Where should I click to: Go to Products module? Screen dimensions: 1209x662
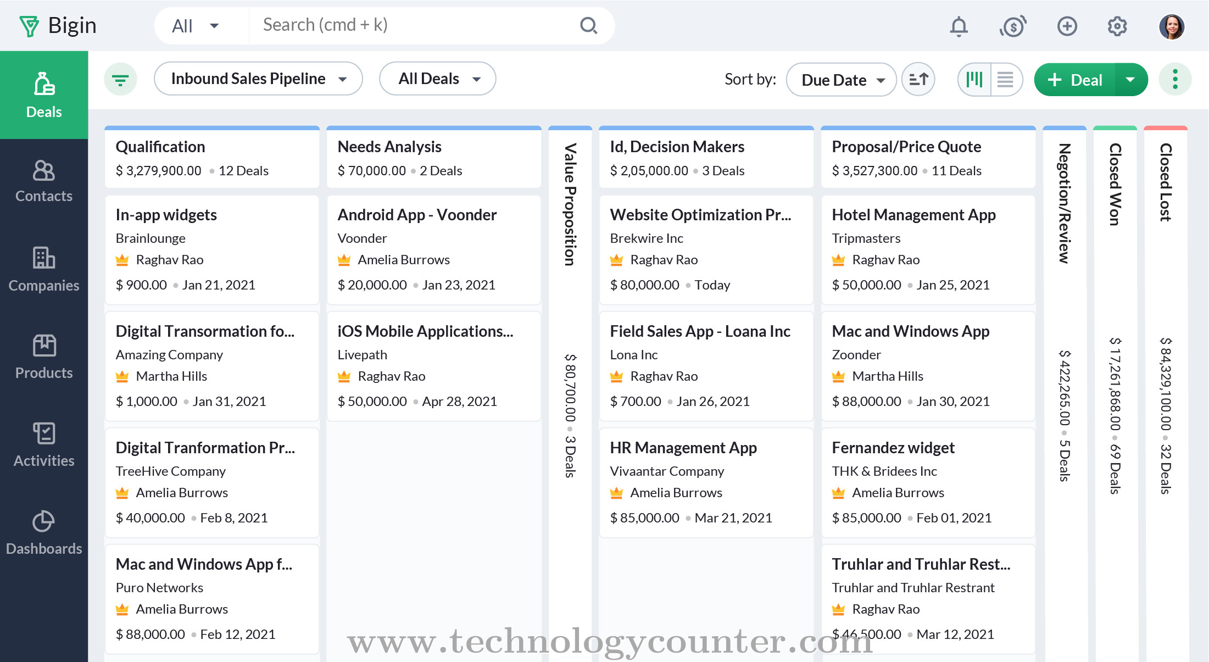coord(44,357)
